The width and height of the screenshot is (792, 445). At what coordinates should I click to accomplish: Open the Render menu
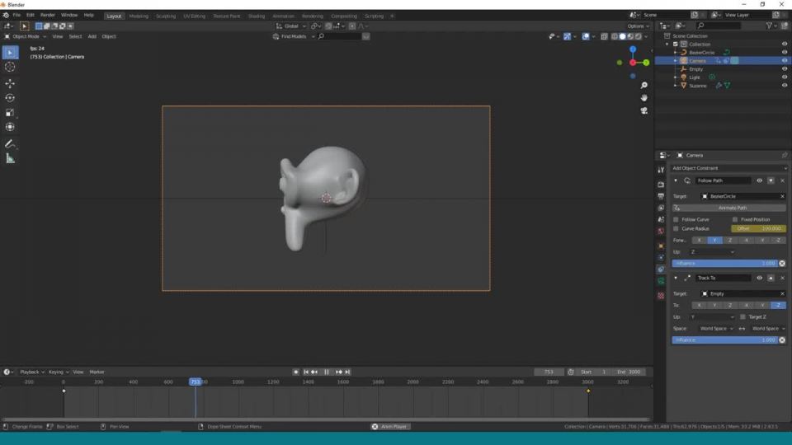tap(48, 15)
